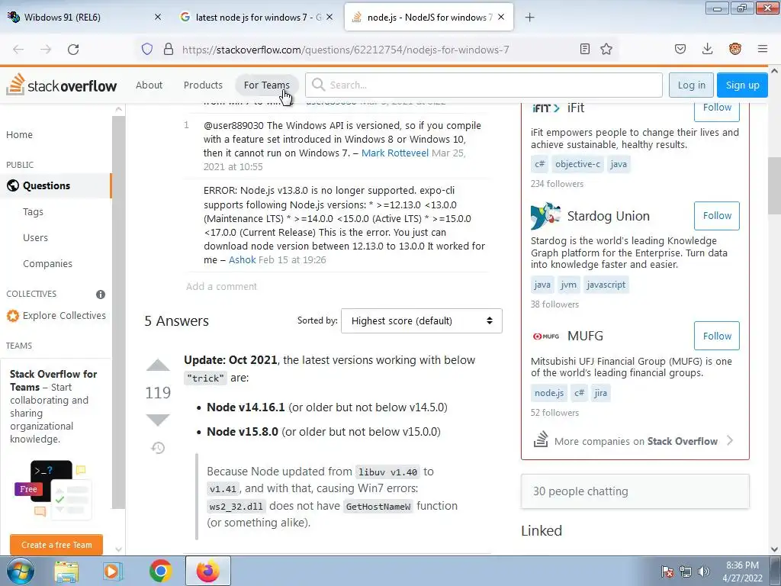Follow the iFit company
The width and height of the screenshot is (781, 586).
tap(717, 111)
